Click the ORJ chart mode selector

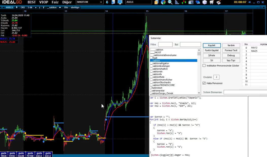click(23, 8)
